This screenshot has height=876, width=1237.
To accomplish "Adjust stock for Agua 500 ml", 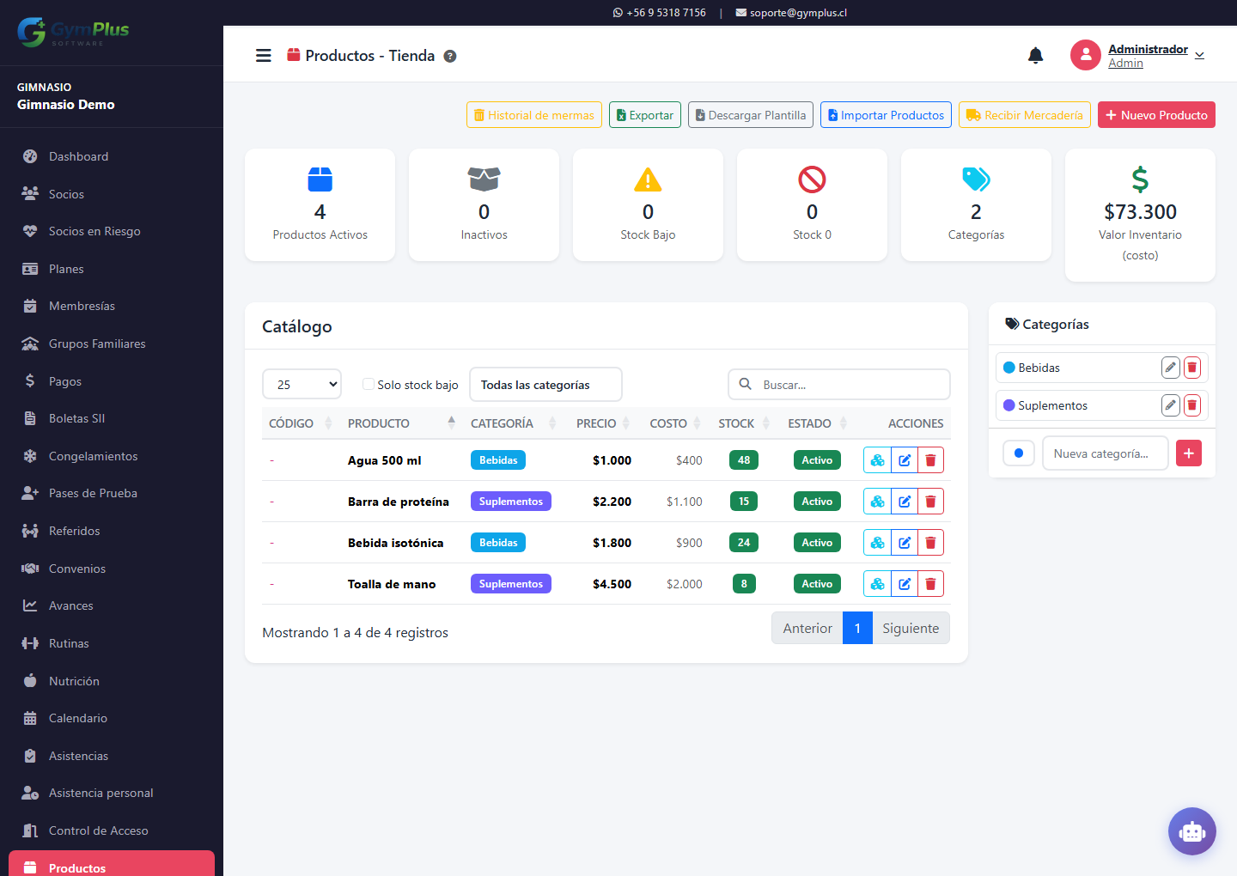I will [x=877, y=460].
